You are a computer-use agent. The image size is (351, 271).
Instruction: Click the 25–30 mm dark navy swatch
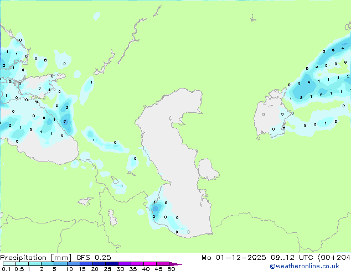tap(111, 264)
